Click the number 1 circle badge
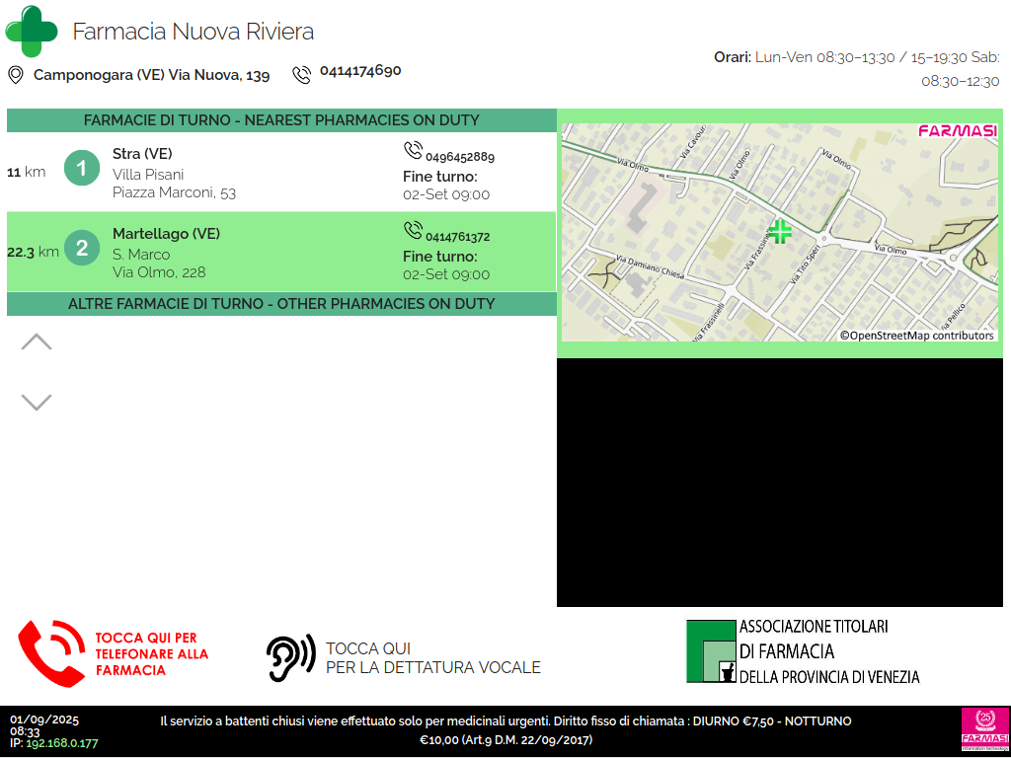 click(82, 169)
